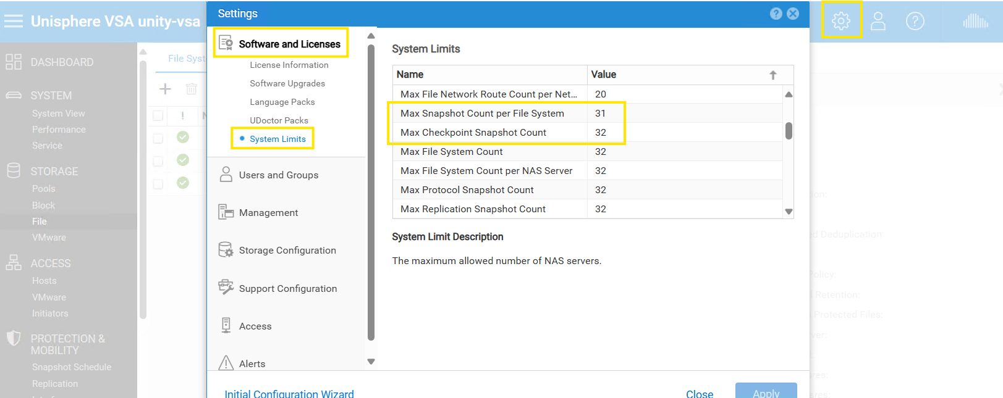Check the first file system row checkbox

coord(158,138)
